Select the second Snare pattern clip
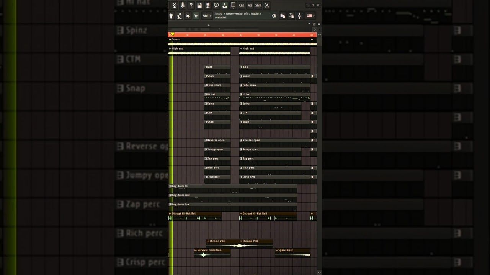Image resolution: width=490 pixels, height=275 pixels. point(274,79)
